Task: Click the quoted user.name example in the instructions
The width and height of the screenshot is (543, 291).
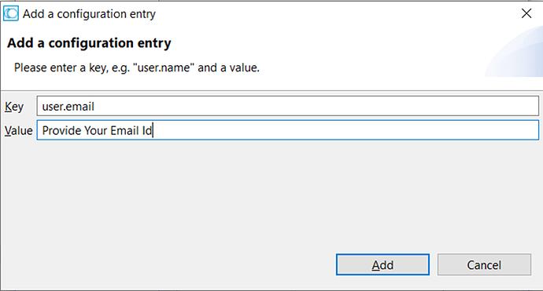Action: click(164, 67)
